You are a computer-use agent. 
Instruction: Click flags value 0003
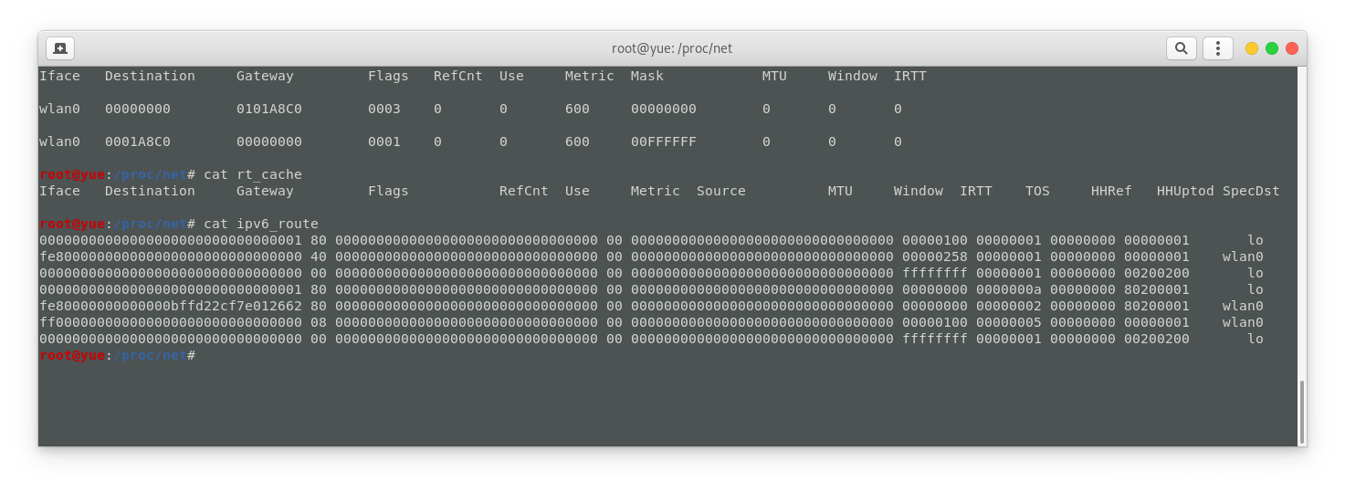coord(384,109)
